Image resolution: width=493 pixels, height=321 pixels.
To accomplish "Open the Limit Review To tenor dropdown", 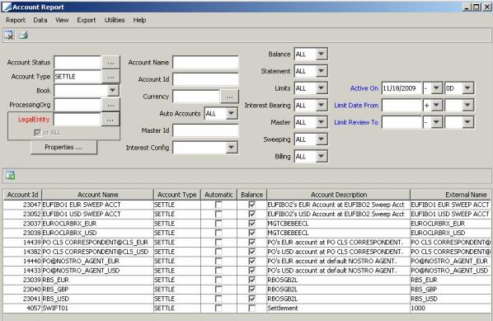I will [x=467, y=122].
